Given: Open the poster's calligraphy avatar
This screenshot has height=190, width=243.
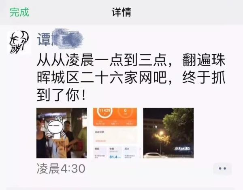Looking at the screenshot, I should click(x=19, y=42).
